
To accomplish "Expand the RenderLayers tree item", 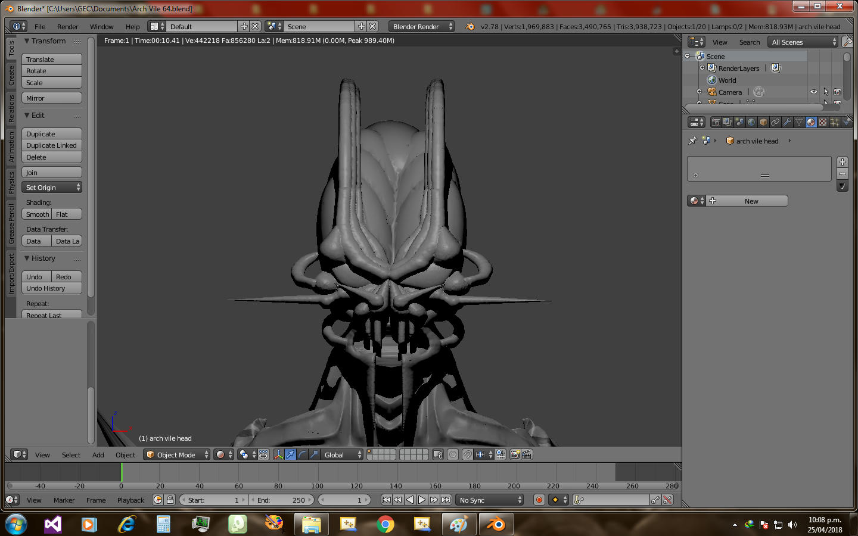I will (x=702, y=68).
